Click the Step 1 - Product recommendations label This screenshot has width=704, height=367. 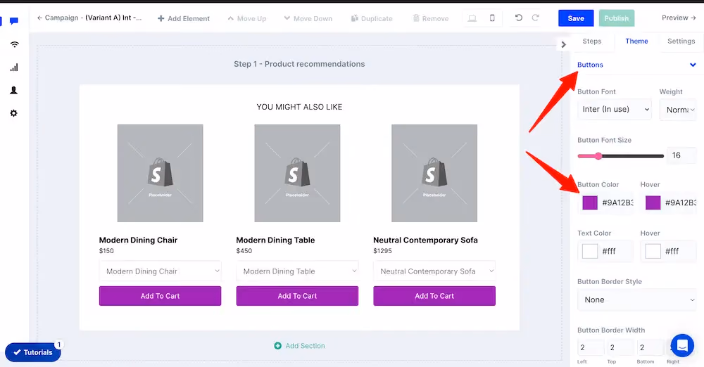coord(299,64)
